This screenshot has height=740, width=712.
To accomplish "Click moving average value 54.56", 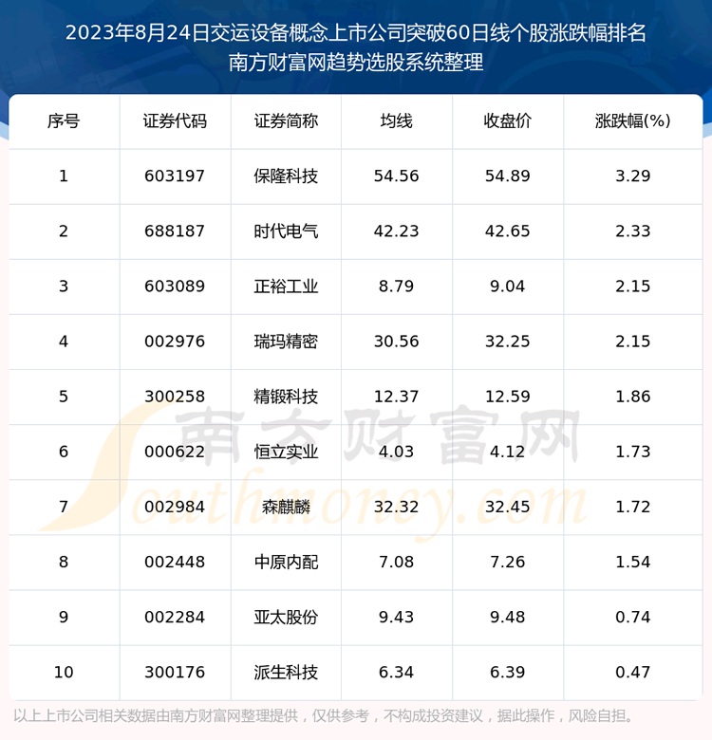I will tap(396, 176).
